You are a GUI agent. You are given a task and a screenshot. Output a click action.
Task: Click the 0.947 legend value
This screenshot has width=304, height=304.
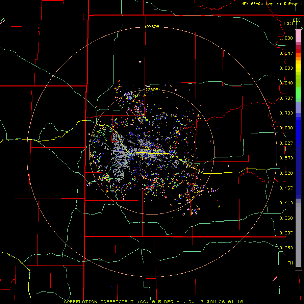286,53
